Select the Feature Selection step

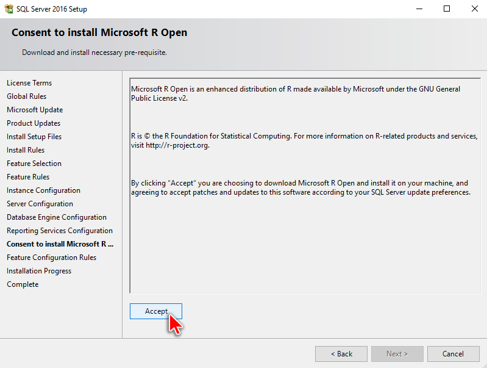[34, 164]
